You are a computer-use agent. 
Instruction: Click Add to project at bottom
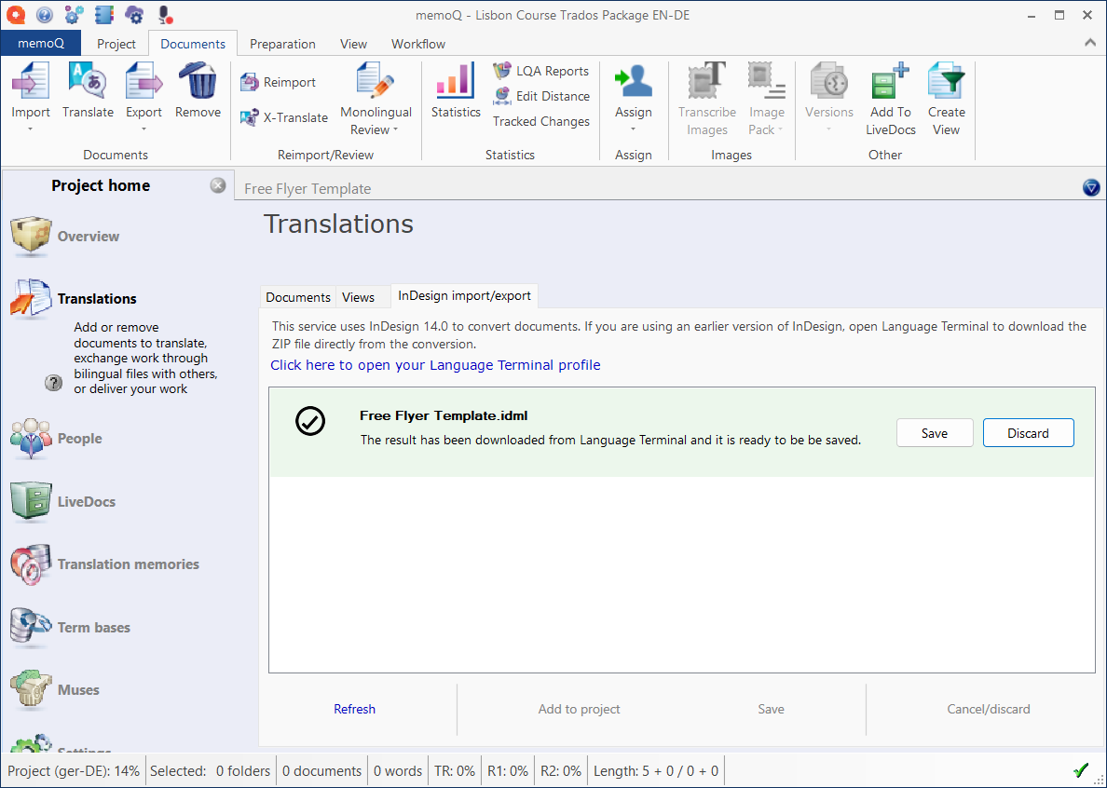pyautogui.click(x=579, y=709)
